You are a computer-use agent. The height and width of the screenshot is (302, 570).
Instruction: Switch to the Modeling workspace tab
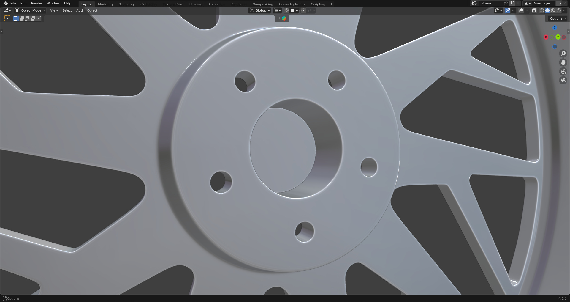[105, 4]
